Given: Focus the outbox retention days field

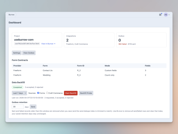Looking at the screenshot, I should click(18, 107).
